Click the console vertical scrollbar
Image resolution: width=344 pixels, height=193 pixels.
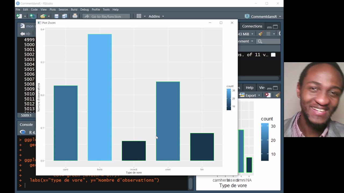[x=190, y=183]
